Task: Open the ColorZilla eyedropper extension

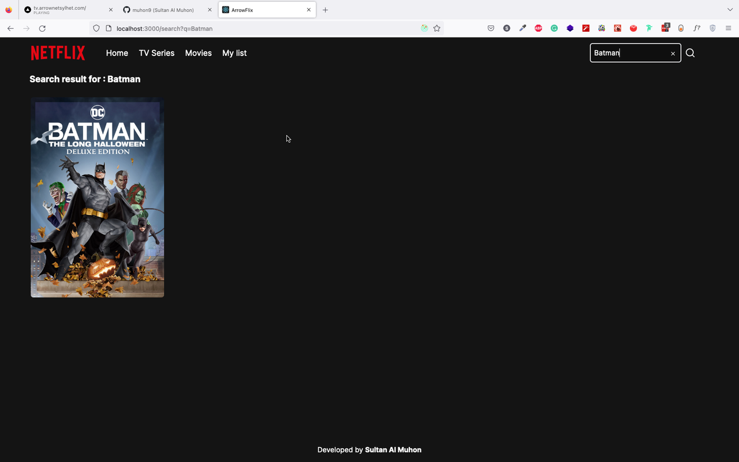Action: coord(522,28)
